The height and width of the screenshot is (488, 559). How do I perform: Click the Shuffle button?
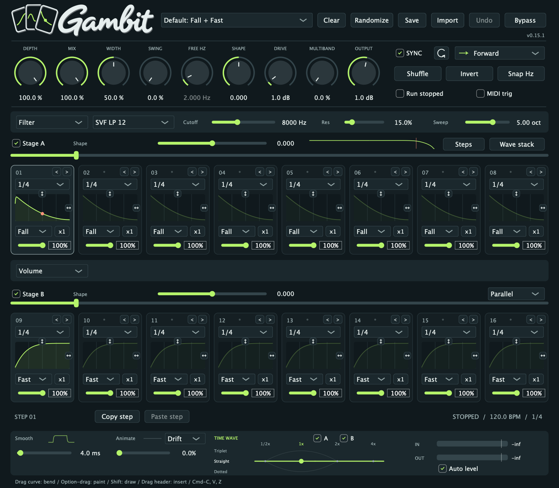418,74
